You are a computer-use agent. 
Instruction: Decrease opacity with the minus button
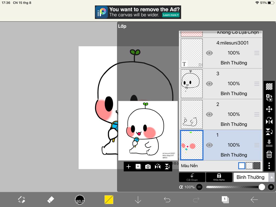[199, 187]
